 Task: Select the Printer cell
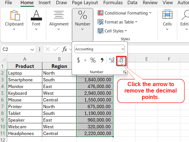[25, 106]
